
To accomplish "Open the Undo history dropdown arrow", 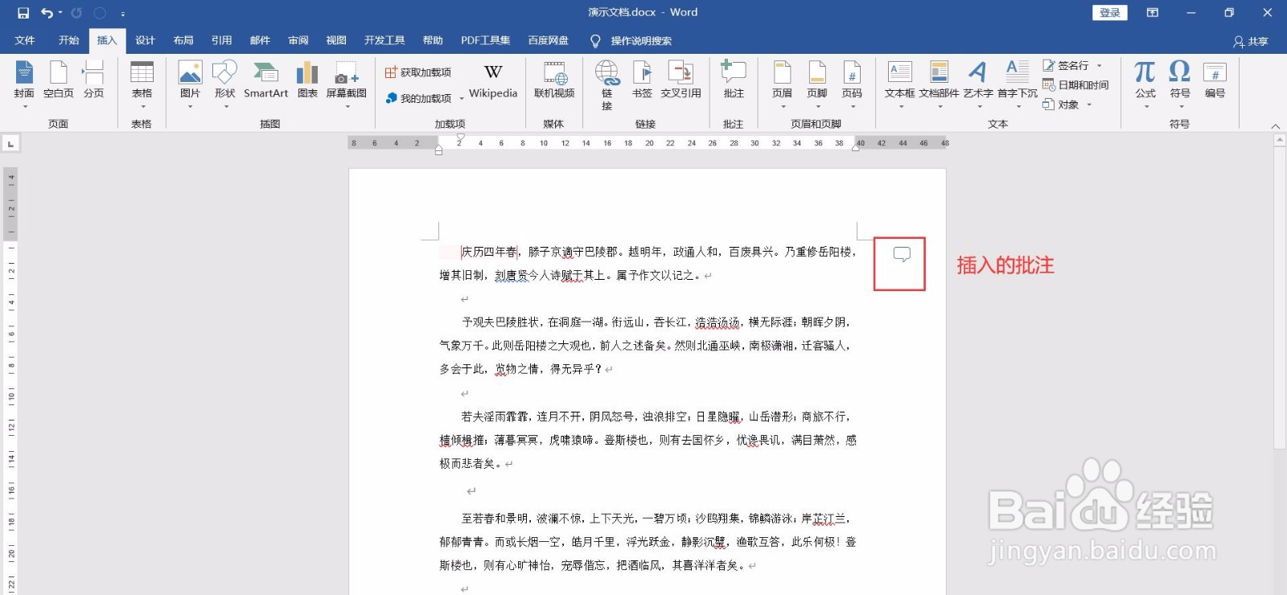I will (x=60, y=13).
